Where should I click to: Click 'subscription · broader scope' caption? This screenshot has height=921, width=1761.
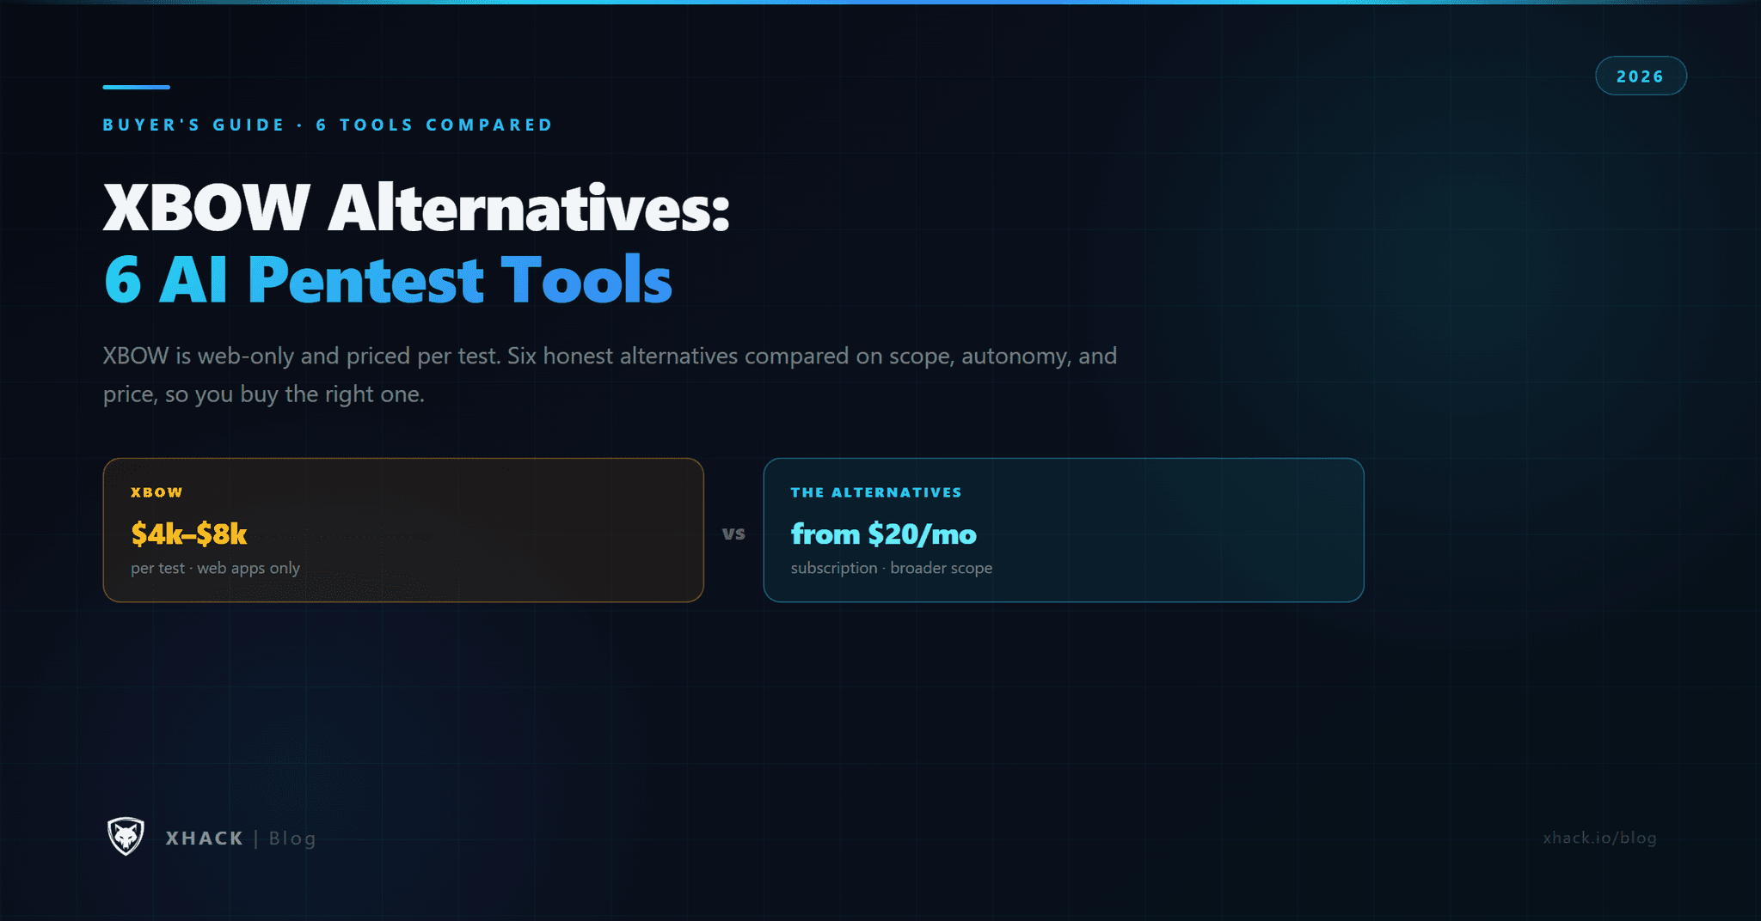892,568
